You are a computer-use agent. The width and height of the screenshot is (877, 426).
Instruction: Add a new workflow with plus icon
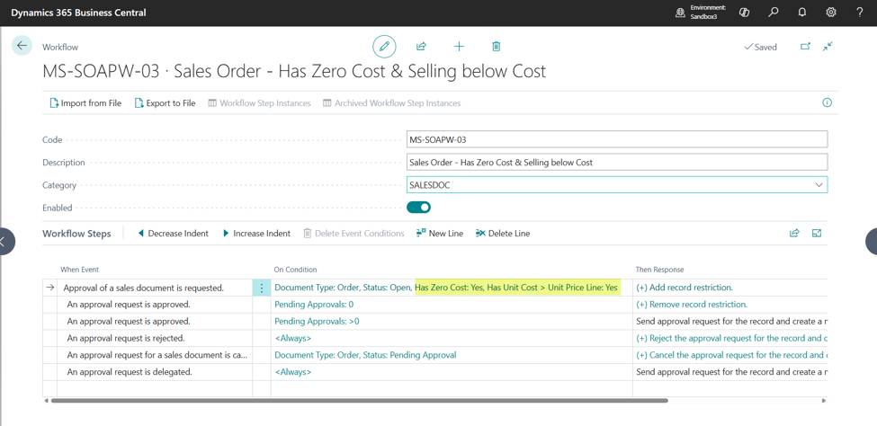tap(459, 47)
